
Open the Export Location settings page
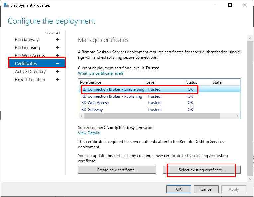tap(30, 79)
